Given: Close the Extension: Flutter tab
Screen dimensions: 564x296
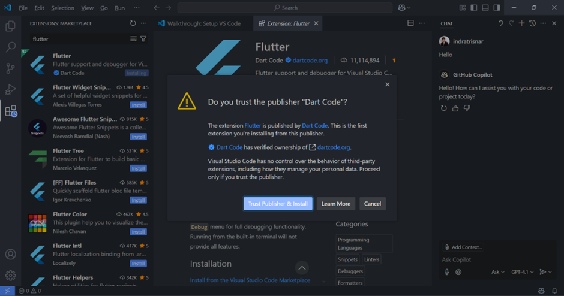Looking at the screenshot, I should [316, 23].
